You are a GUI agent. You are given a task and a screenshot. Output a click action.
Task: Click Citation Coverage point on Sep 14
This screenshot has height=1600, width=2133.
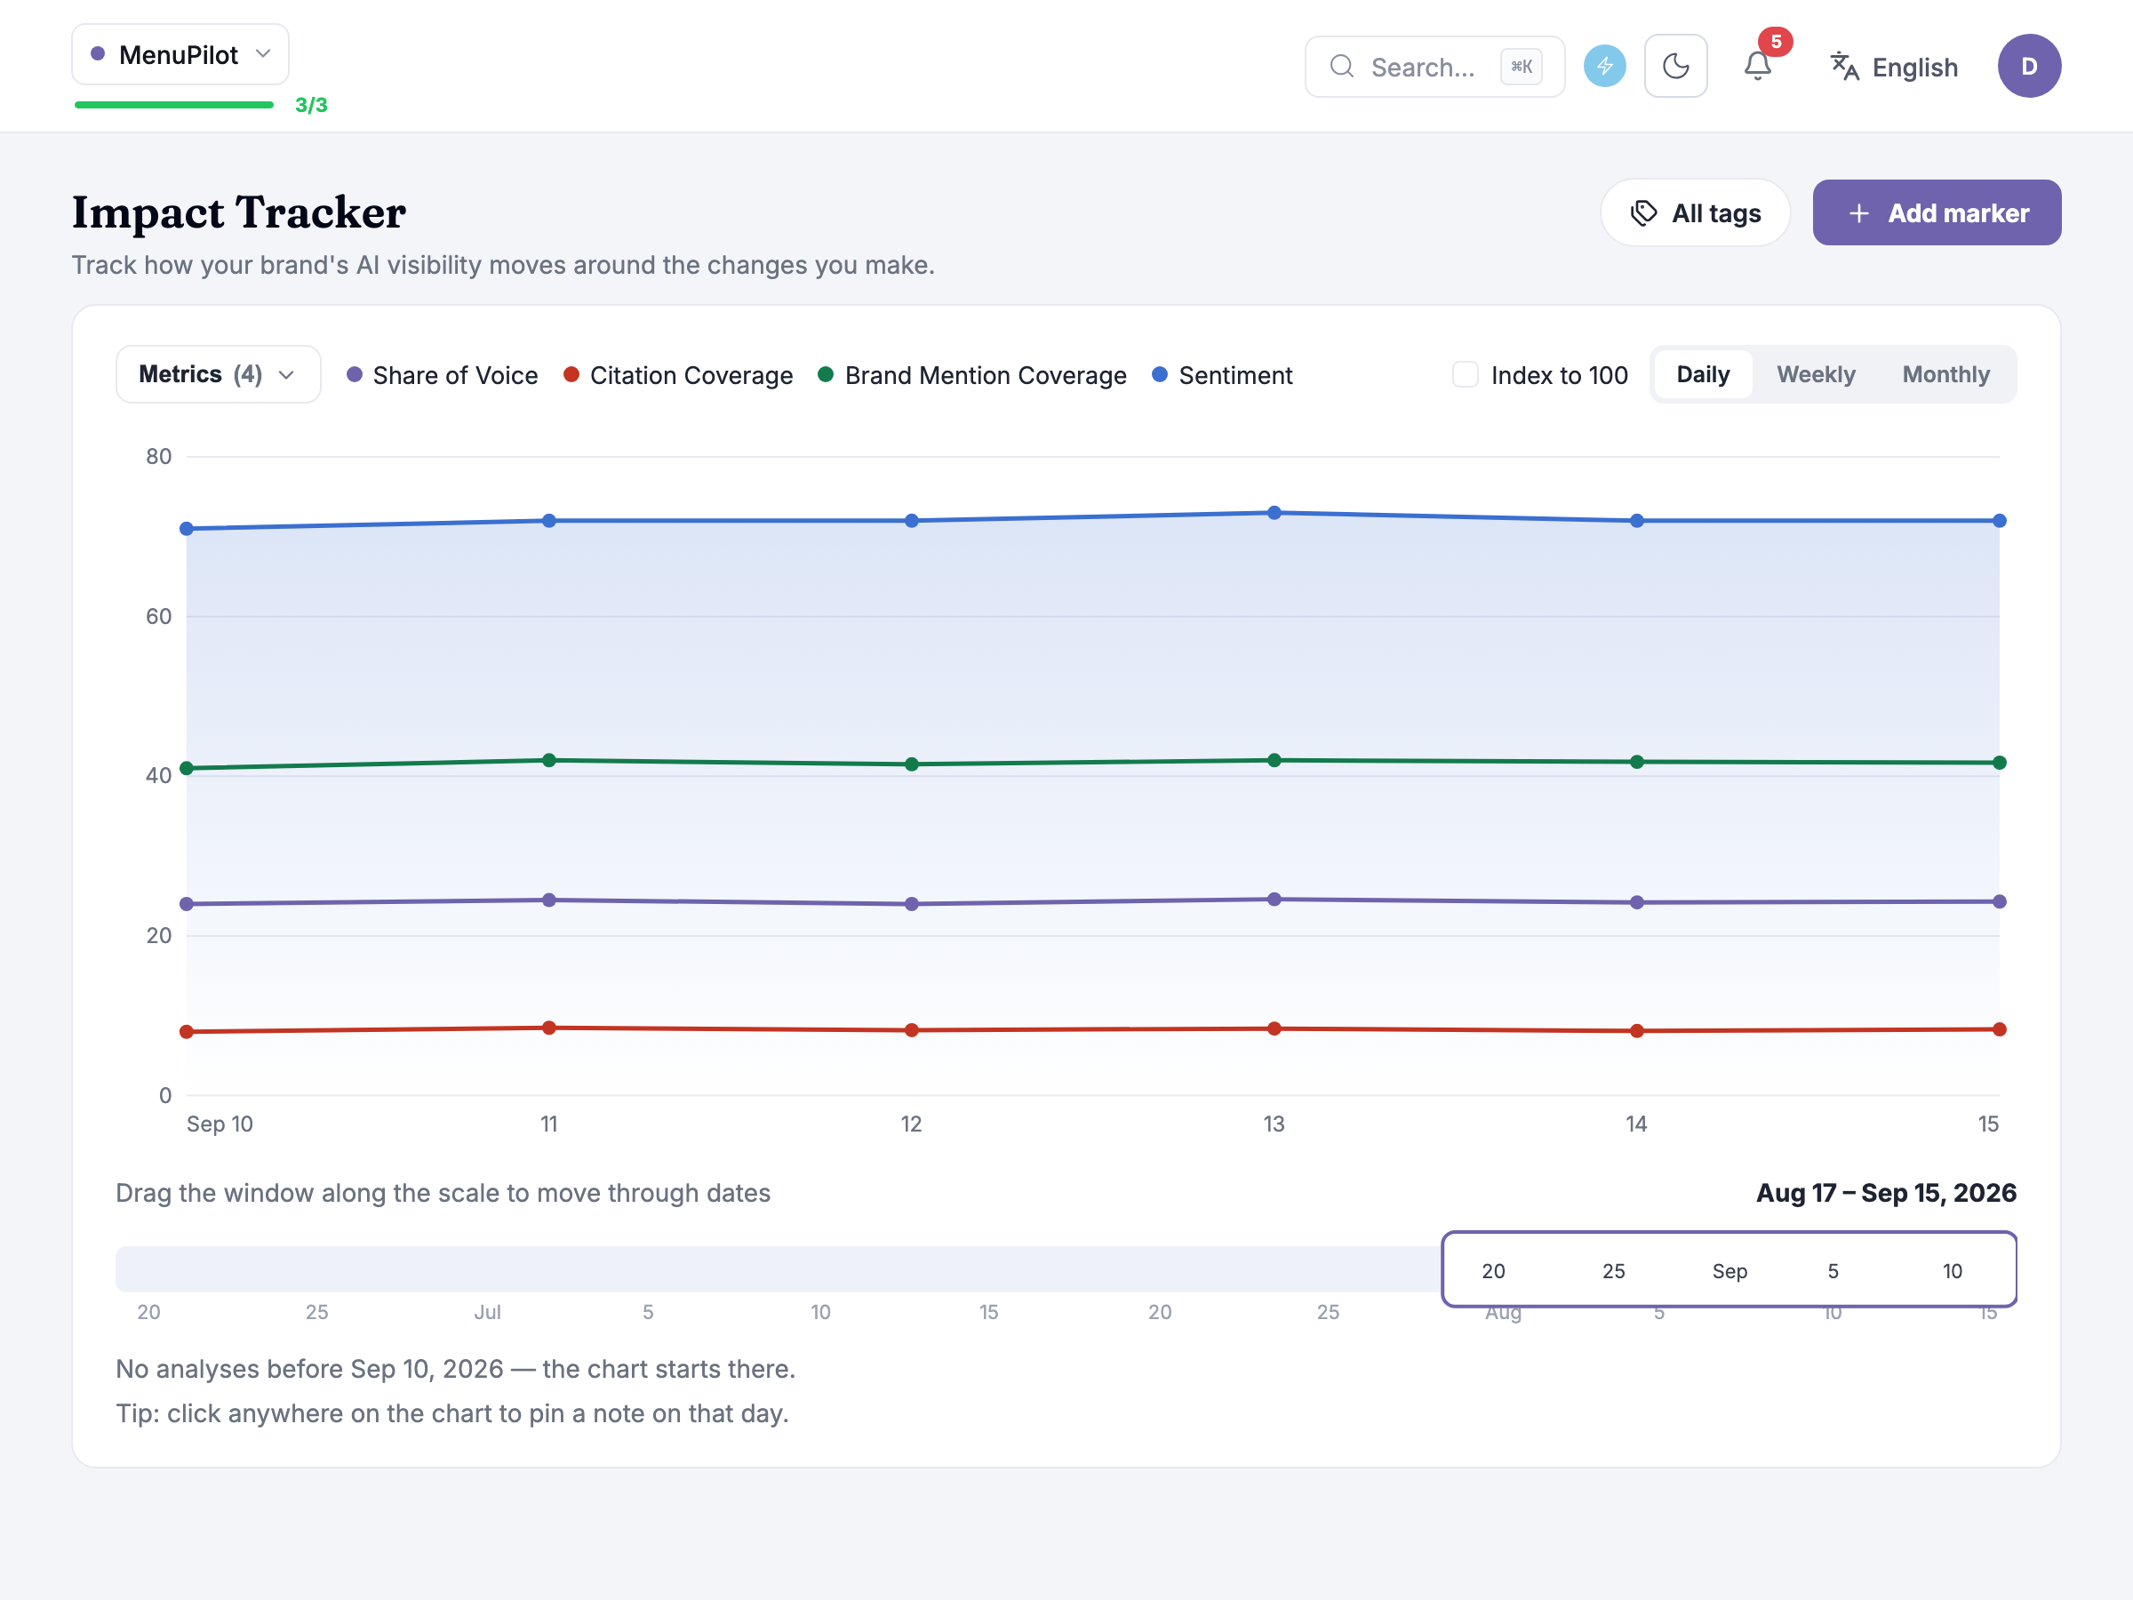click(x=1636, y=1031)
